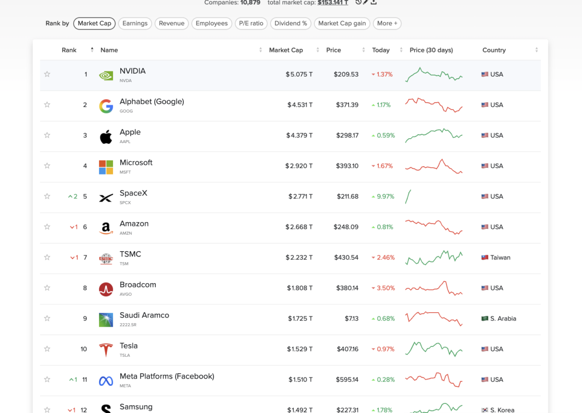The height and width of the screenshot is (413, 582).
Task: Open NVIDIA 30-day price chart
Action: [x=434, y=74]
